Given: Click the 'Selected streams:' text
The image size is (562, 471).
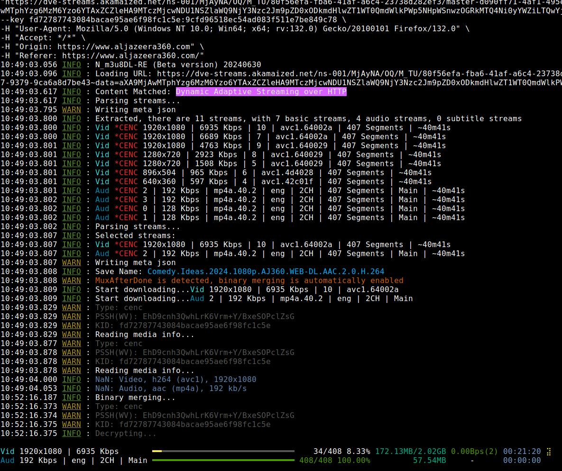Looking at the screenshot, I should tap(136, 236).
